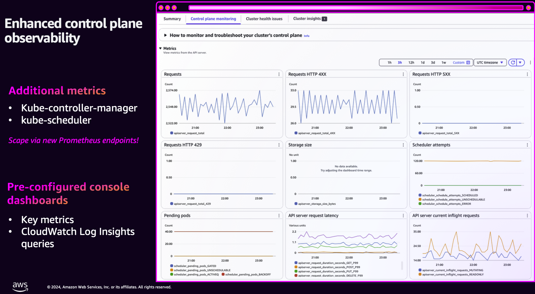
Task: Toggle apiserver_current_inflight_requests_MUTATING legend entry
Action: tap(451, 270)
